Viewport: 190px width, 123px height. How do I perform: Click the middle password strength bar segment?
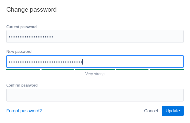pyautogui.click(x=95, y=69)
